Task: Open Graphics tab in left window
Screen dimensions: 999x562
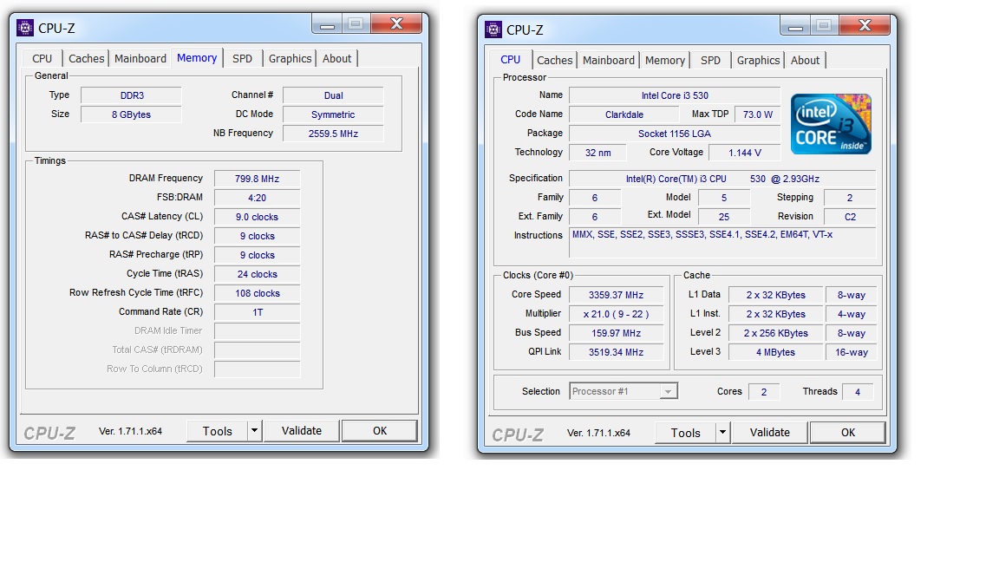Action: (290, 59)
